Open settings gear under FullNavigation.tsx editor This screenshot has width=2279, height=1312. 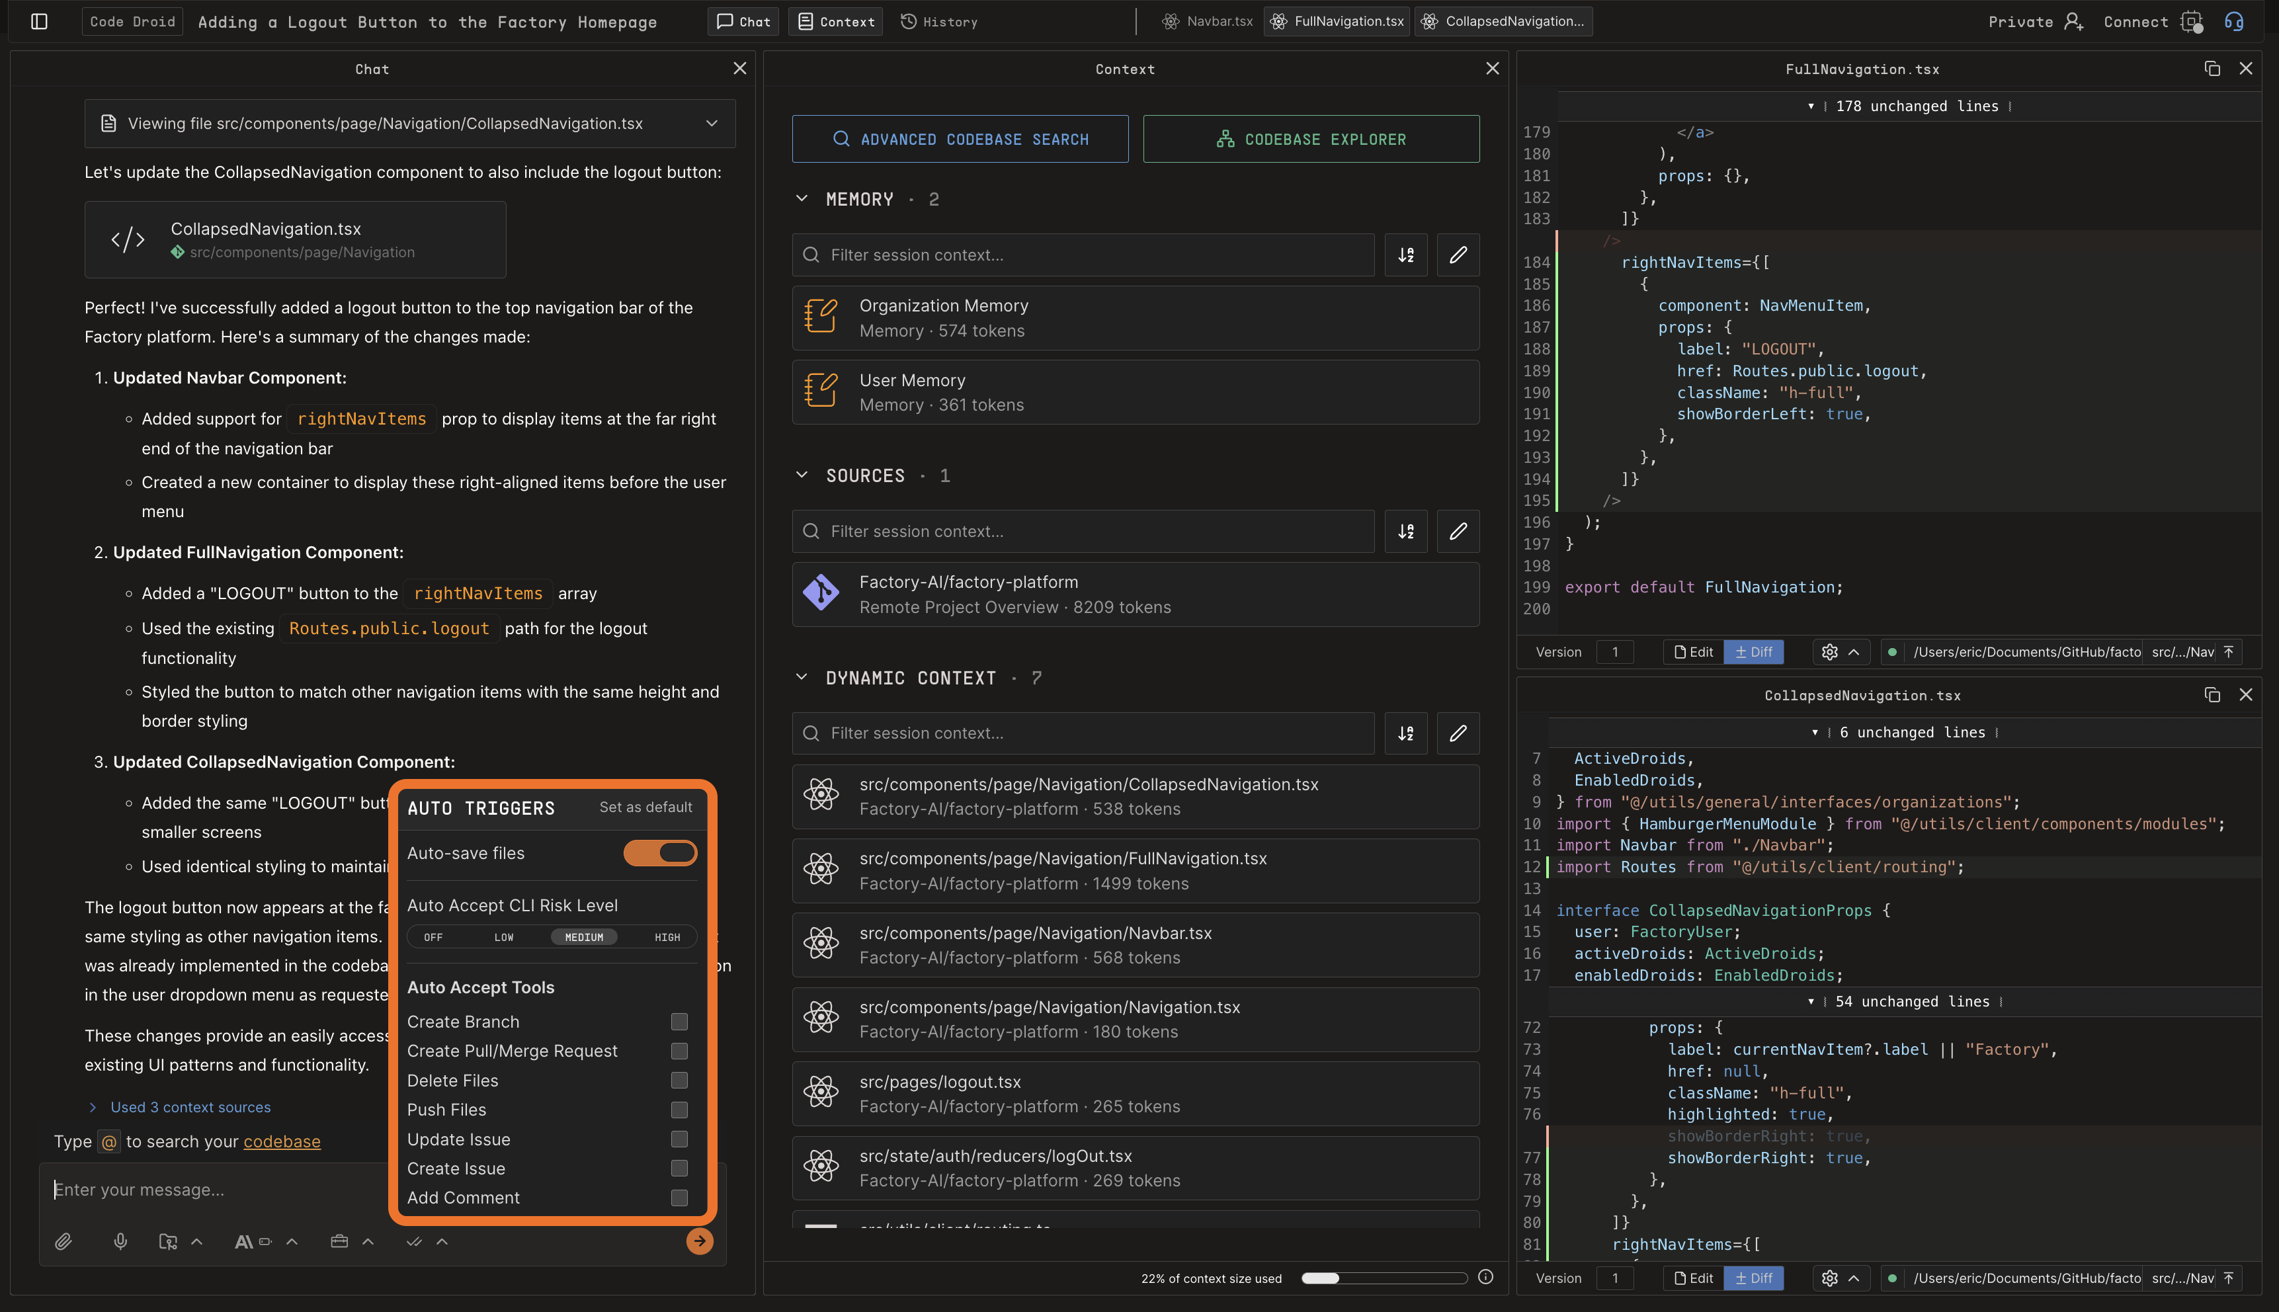1829,651
